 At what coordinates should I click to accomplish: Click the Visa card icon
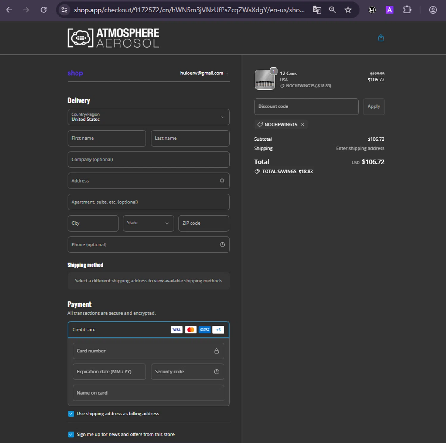point(177,329)
